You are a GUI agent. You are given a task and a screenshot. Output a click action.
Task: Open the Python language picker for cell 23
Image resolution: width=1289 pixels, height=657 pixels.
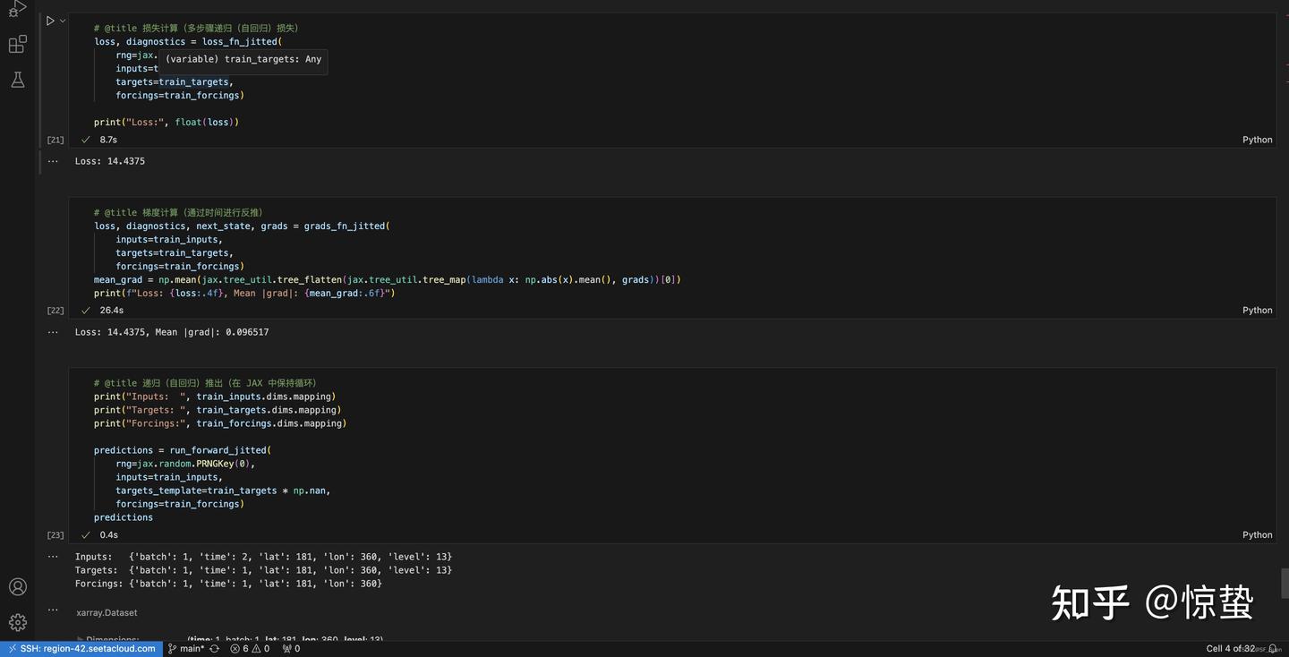[x=1257, y=533]
